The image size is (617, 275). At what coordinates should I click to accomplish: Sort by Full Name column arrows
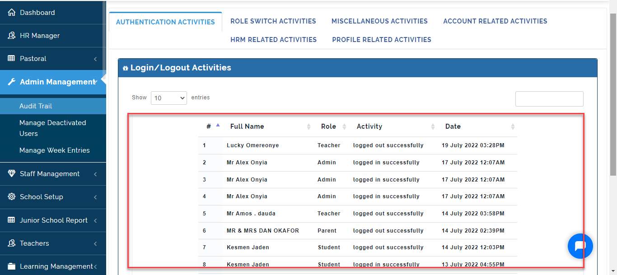click(x=309, y=127)
